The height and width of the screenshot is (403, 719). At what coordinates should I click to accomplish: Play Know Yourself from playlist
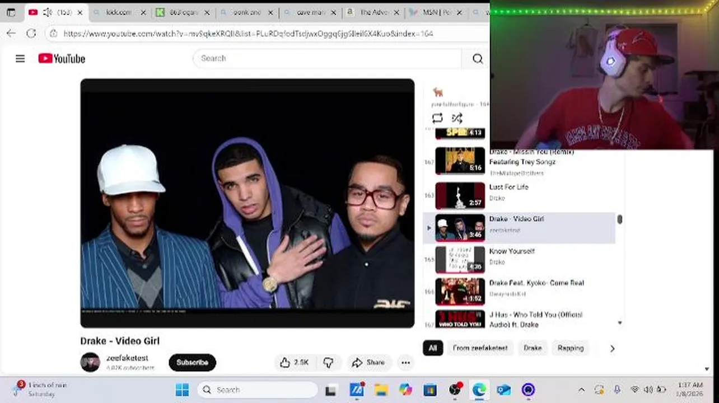pyautogui.click(x=519, y=259)
